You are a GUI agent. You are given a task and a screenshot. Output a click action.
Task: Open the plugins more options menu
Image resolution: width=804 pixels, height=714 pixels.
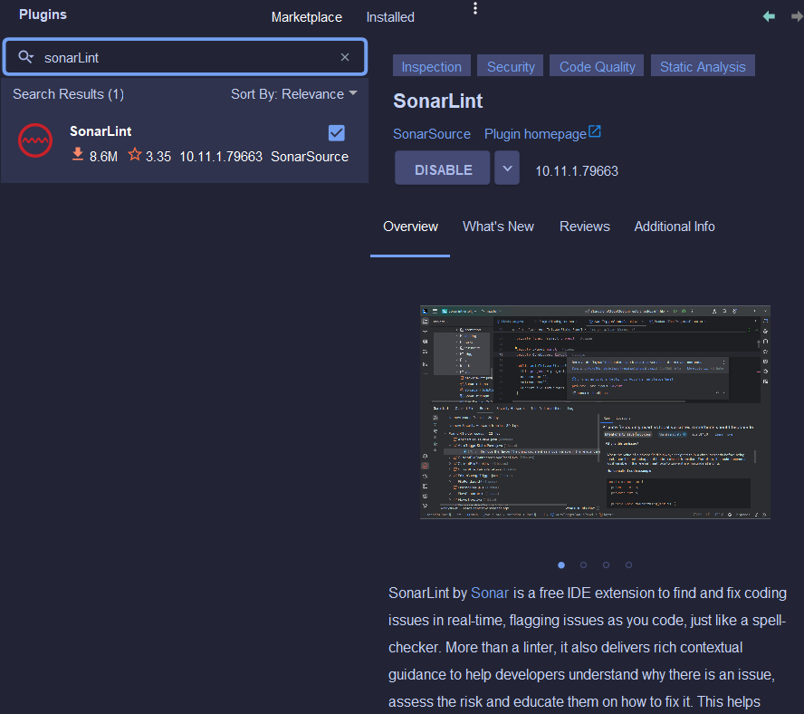click(x=475, y=8)
